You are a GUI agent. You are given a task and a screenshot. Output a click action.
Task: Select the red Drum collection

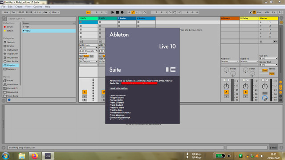tap(10, 27)
